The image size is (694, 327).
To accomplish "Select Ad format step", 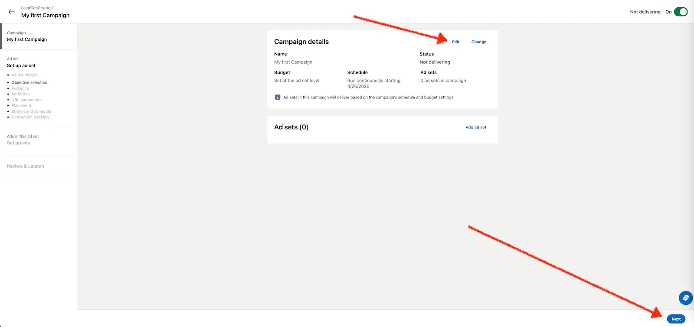I will tap(20, 94).
